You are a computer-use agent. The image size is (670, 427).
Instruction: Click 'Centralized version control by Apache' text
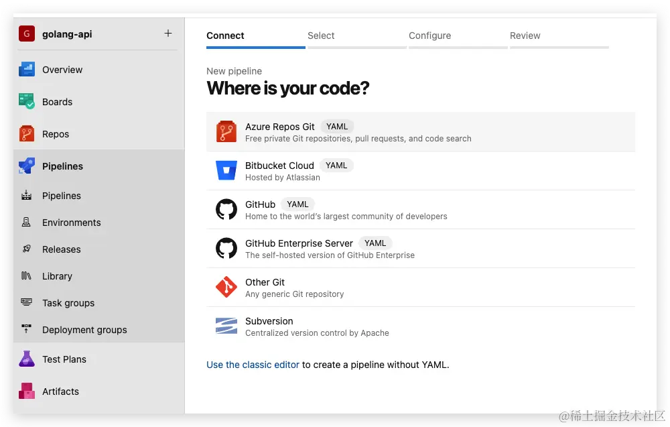tap(317, 333)
